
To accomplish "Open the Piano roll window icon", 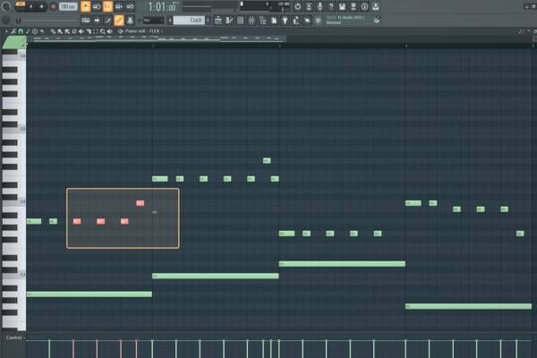I will click(x=229, y=21).
